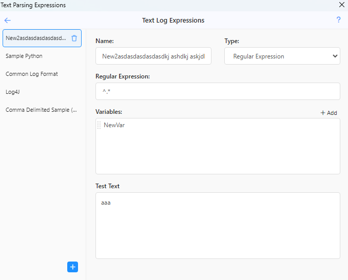The height and width of the screenshot is (280, 348).
Task: Select the NewVar variable entry
Action: pyautogui.click(x=114, y=125)
